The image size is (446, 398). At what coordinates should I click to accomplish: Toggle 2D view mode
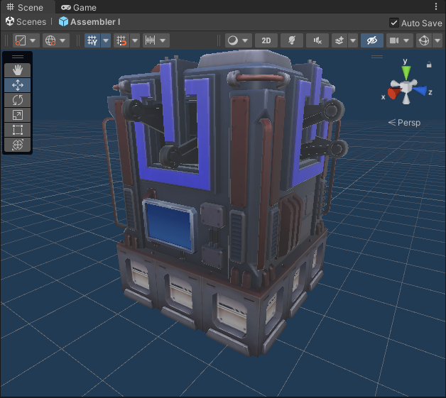(266, 40)
